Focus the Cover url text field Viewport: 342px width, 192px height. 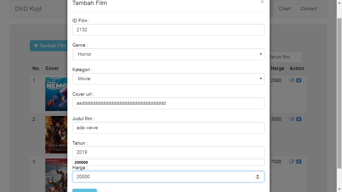pyautogui.click(x=168, y=103)
